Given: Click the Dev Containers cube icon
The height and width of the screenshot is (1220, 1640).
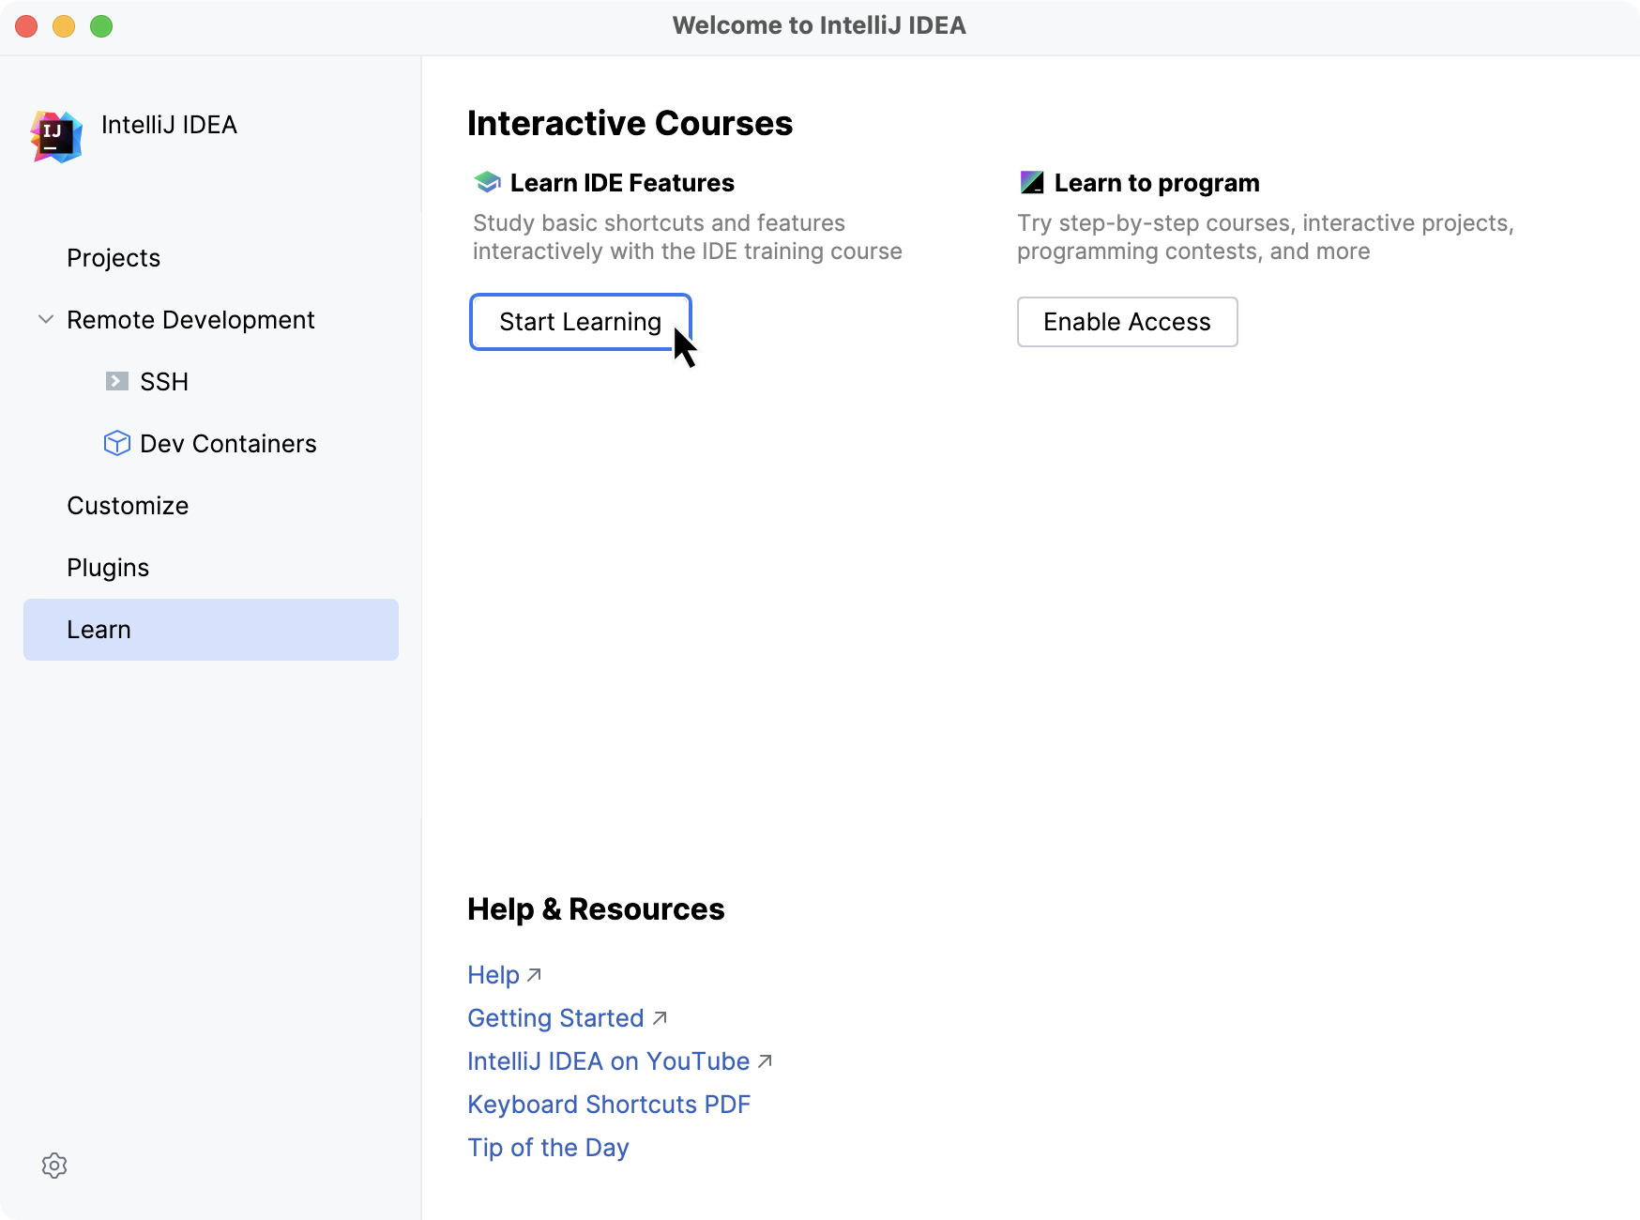Looking at the screenshot, I should [117, 443].
